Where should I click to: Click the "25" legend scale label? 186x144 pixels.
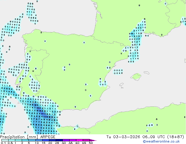point(57,143)
